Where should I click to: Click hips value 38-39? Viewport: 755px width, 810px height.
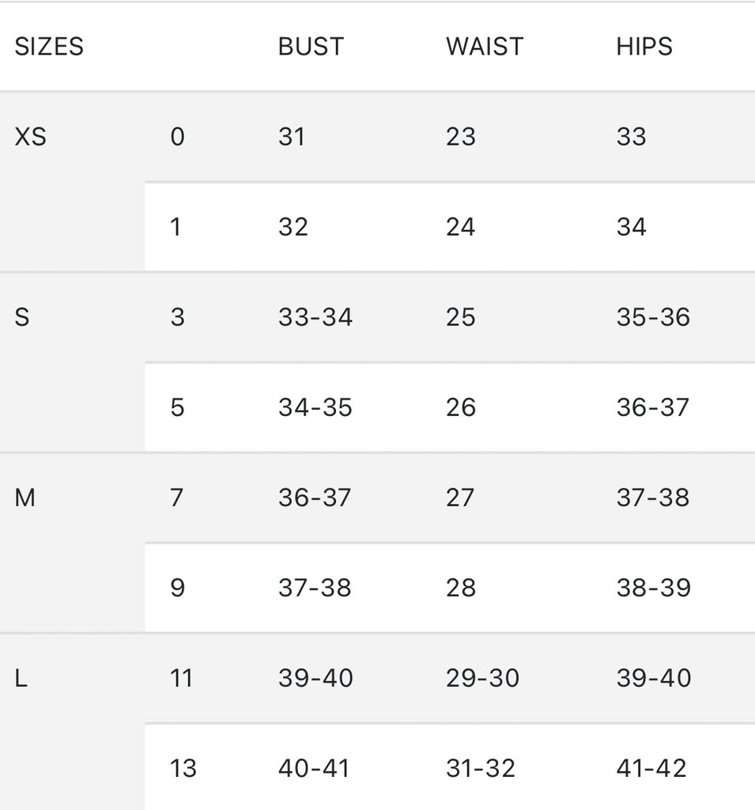(x=653, y=588)
